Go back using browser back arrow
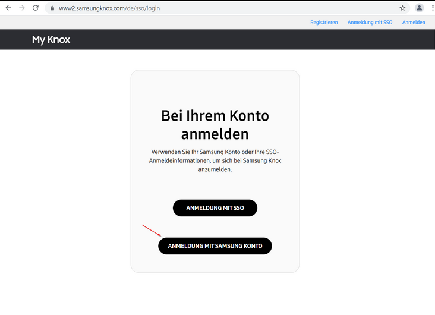 (x=8, y=8)
